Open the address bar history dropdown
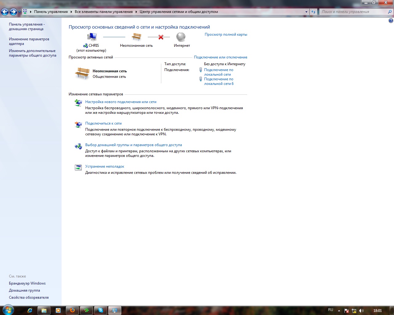 pyautogui.click(x=306, y=12)
